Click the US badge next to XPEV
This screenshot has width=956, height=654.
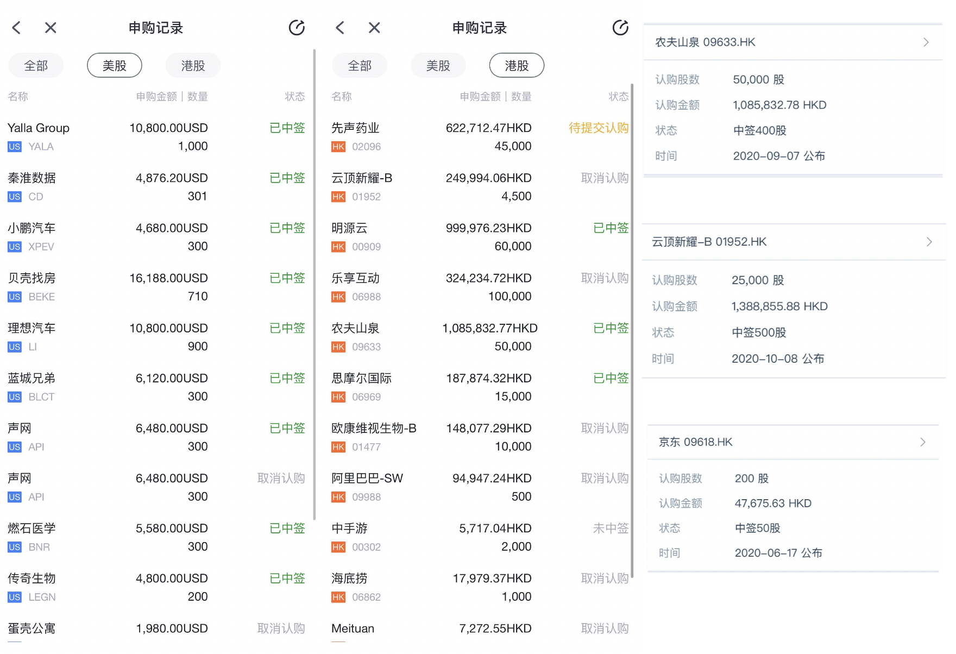coord(15,247)
